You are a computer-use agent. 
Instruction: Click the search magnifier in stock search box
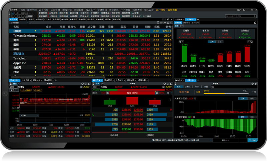coord(255,16)
